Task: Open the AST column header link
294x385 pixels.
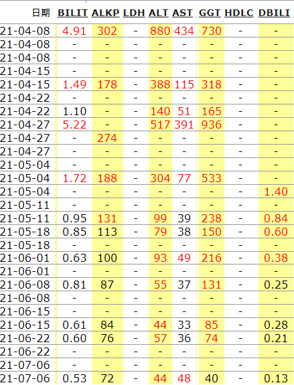Action: click(x=182, y=13)
